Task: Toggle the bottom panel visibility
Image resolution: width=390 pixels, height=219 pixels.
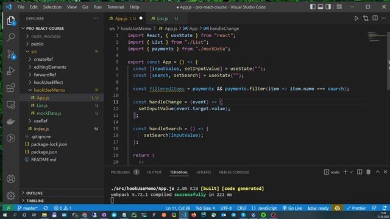Action: (321, 7)
